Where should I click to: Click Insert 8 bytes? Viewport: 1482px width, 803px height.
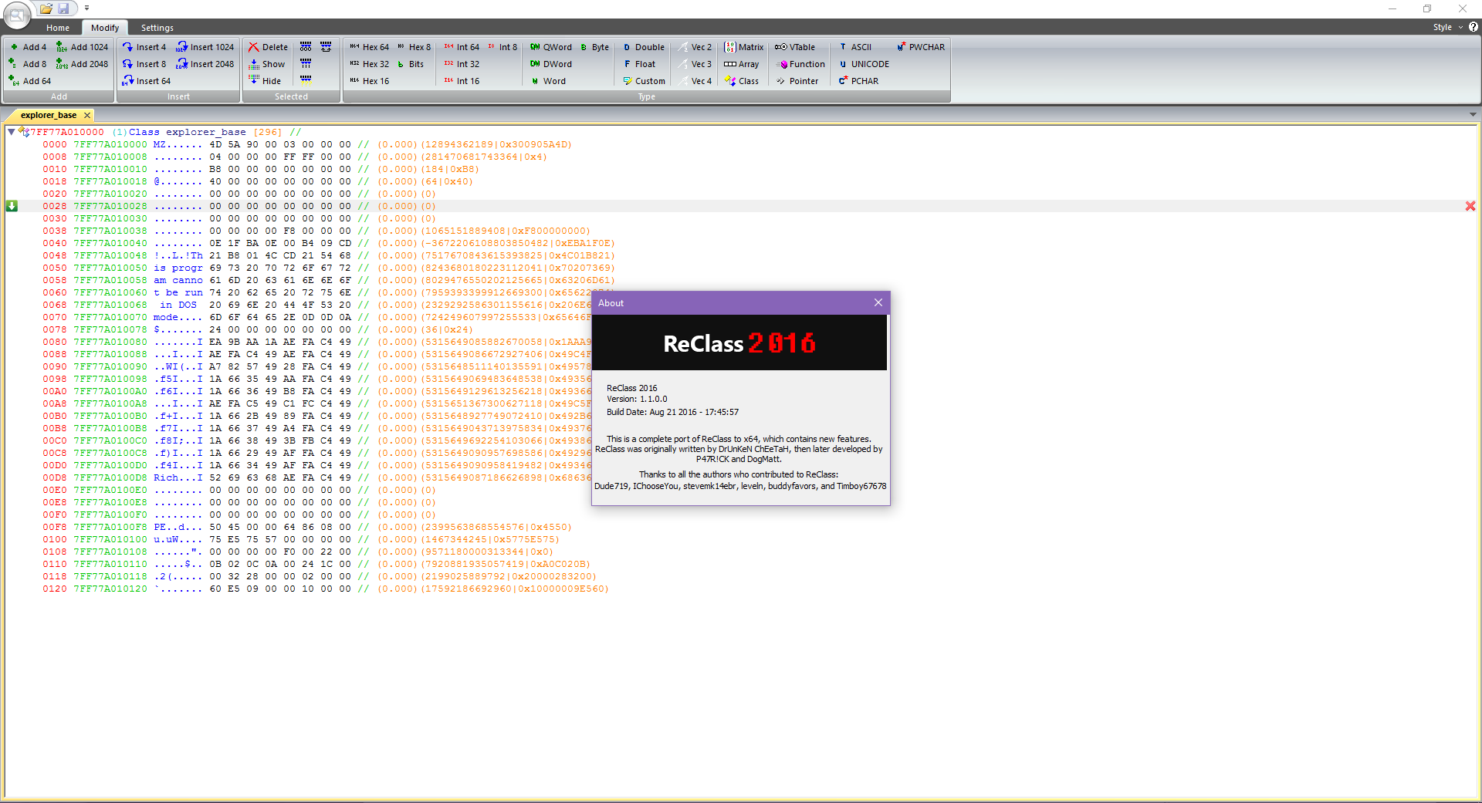point(144,64)
